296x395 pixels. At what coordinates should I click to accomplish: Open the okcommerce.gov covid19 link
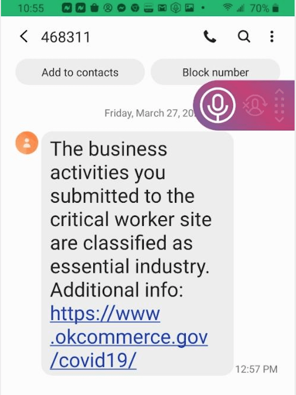(129, 337)
